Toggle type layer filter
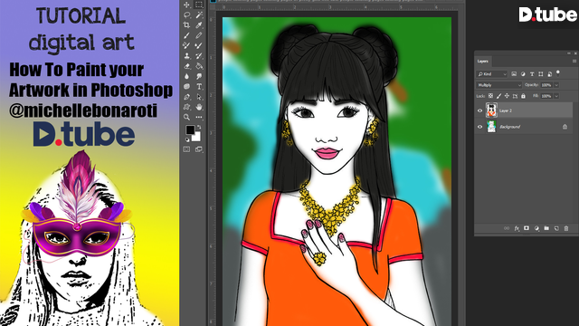 pos(532,74)
